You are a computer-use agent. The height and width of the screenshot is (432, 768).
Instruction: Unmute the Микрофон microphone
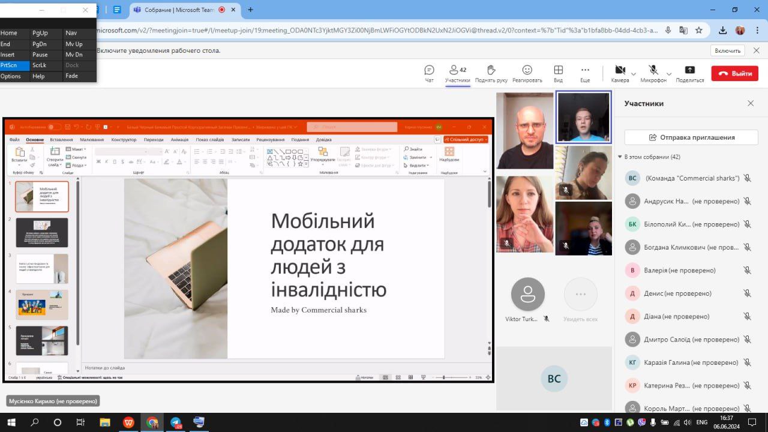pyautogui.click(x=653, y=71)
